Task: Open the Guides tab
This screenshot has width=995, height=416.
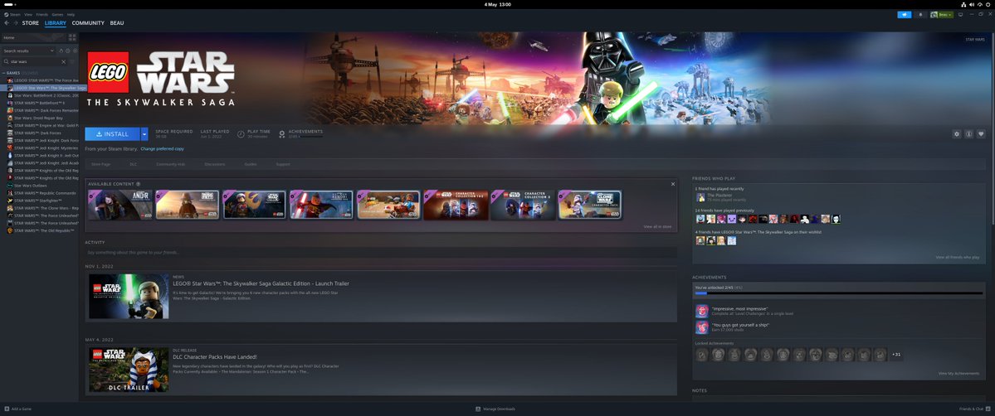Action: coord(251,164)
